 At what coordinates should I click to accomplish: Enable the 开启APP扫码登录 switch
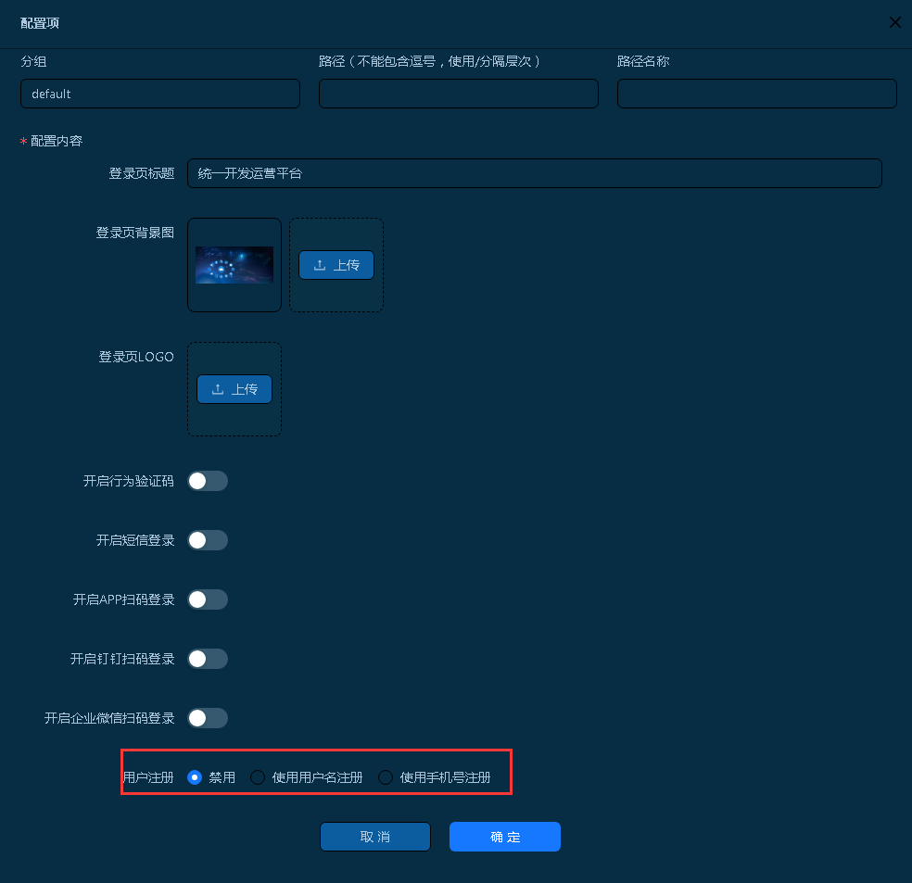pyautogui.click(x=208, y=599)
